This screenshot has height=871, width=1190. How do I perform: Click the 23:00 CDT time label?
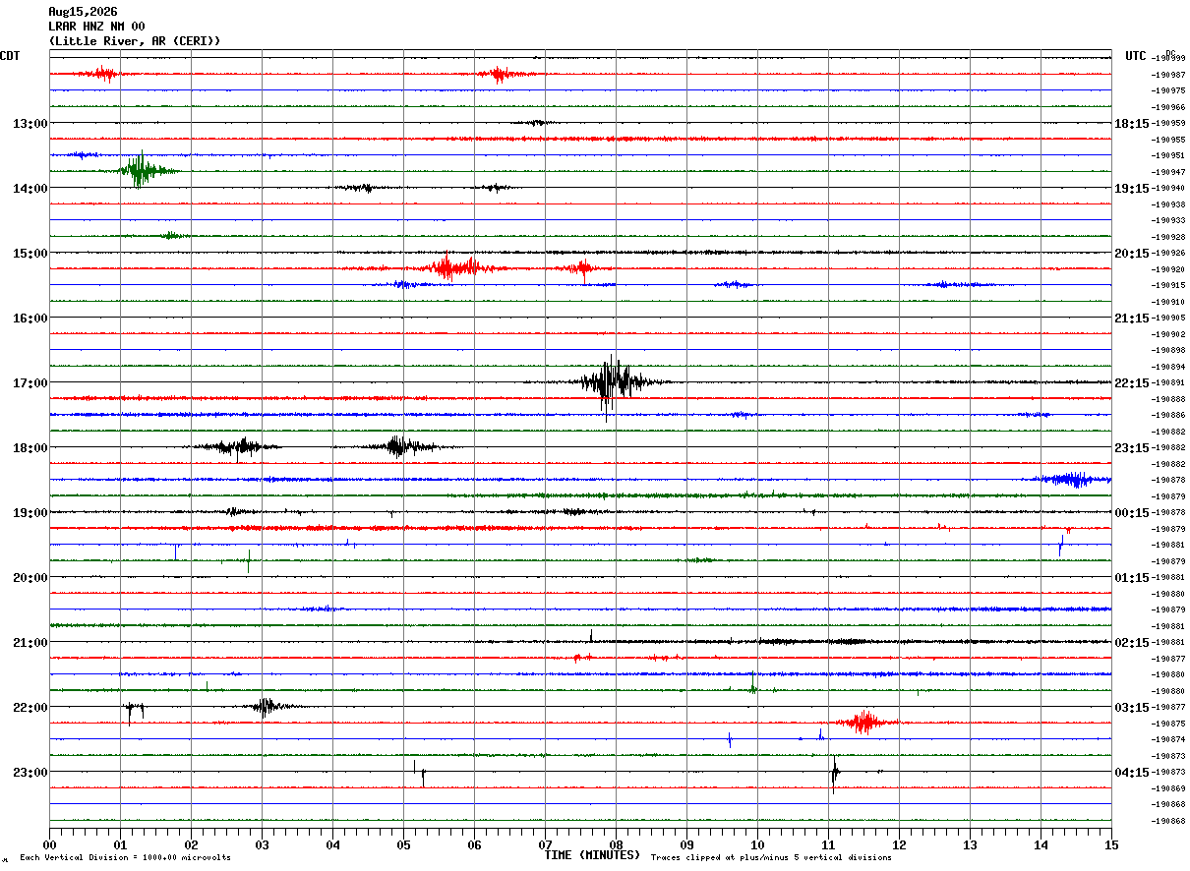point(30,772)
